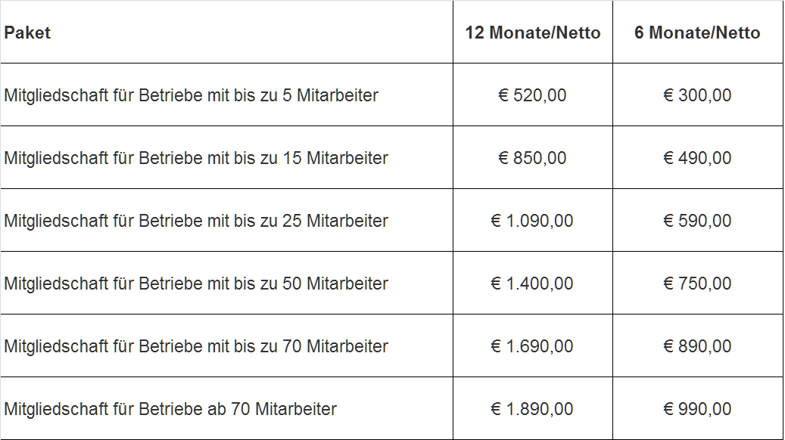Viewport: 785px width, 440px height.
Task: Click the € 990,00 price cell
Action: 697,408
